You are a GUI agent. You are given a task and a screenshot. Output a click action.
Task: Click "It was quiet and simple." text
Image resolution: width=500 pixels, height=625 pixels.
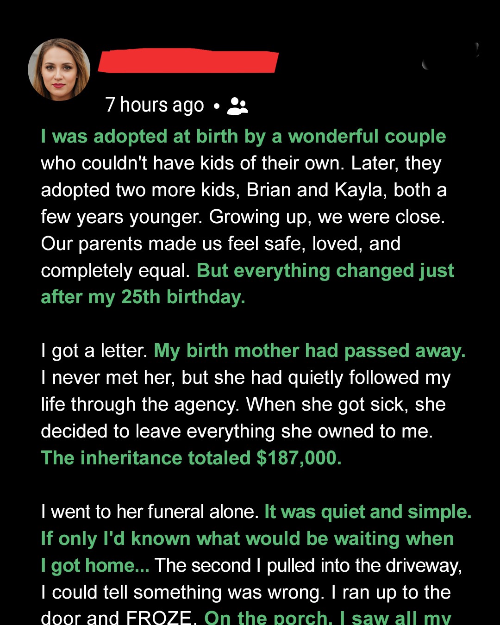[x=368, y=512]
